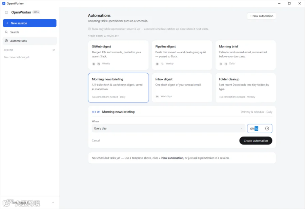
Task: Click the GitHub icon on the GitHub digest card
Action: click(x=99, y=64)
